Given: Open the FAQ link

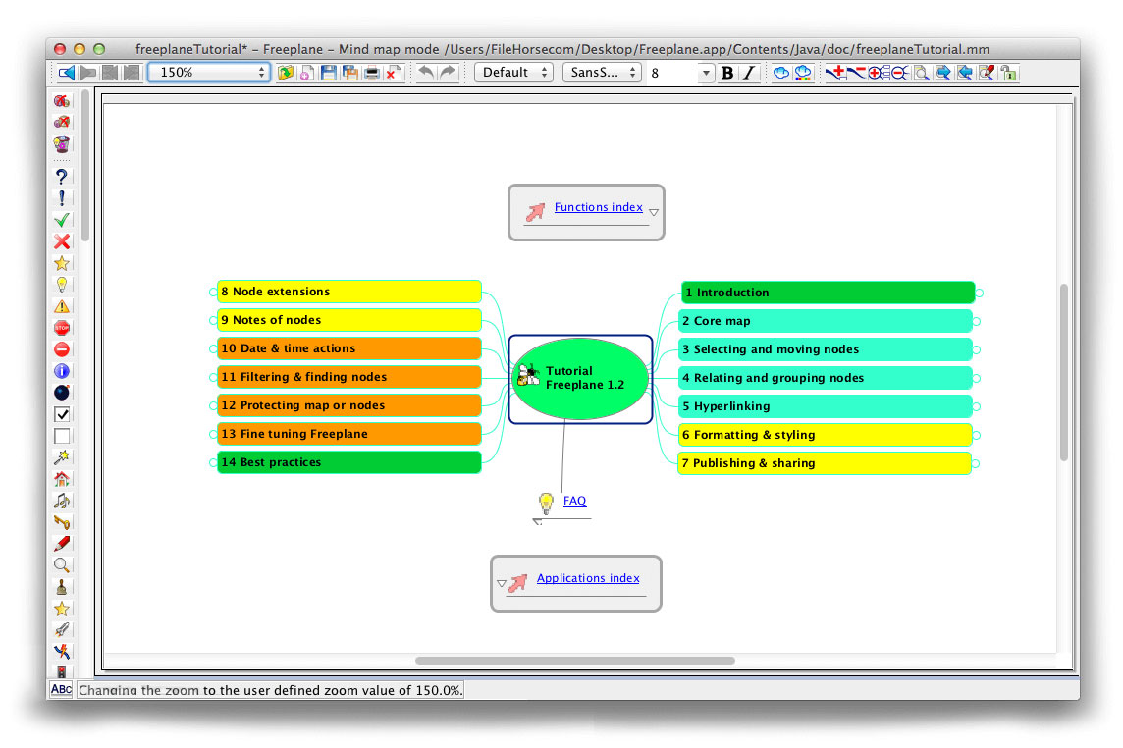Looking at the screenshot, I should tap(574, 500).
